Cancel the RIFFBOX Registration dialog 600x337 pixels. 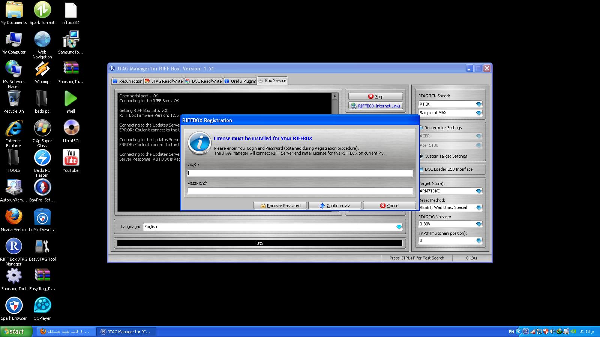pyautogui.click(x=389, y=206)
